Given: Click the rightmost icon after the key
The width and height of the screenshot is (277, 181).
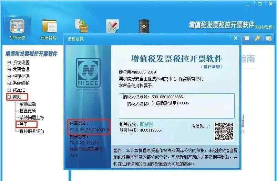Looking at the screenshot, I should pyautogui.click(x=269, y=38).
